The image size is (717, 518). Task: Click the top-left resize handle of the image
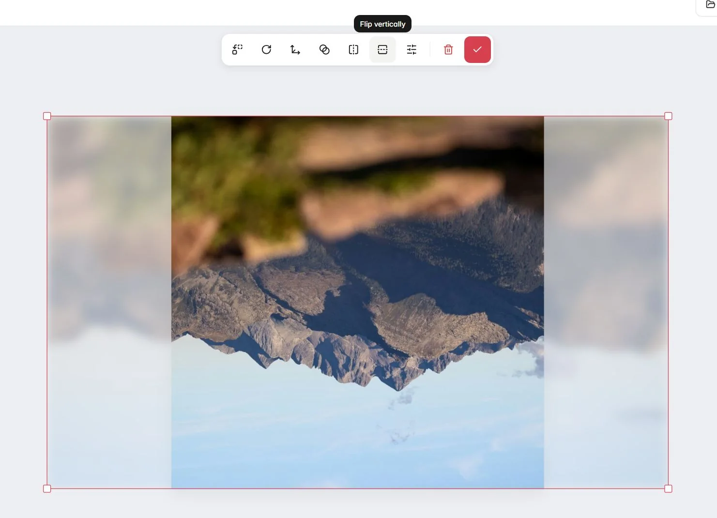(47, 116)
